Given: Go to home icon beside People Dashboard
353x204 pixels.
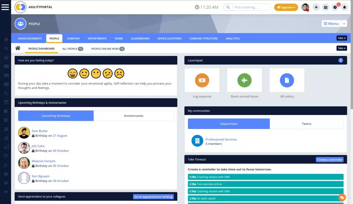Looking at the screenshot, I should pyautogui.click(x=18, y=48).
